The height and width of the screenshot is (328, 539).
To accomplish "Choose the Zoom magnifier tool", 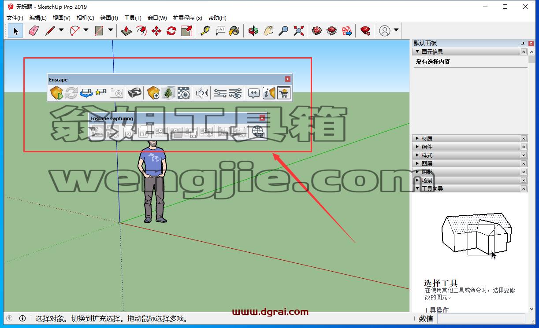I will tap(283, 31).
